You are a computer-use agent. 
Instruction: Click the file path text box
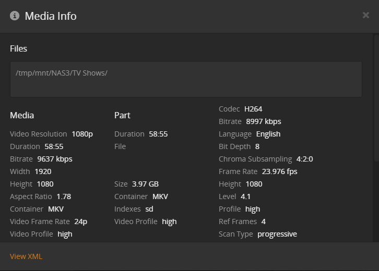point(186,79)
